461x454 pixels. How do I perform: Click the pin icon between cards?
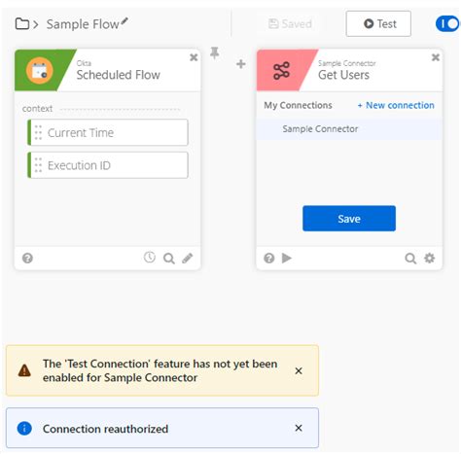(214, 52)
